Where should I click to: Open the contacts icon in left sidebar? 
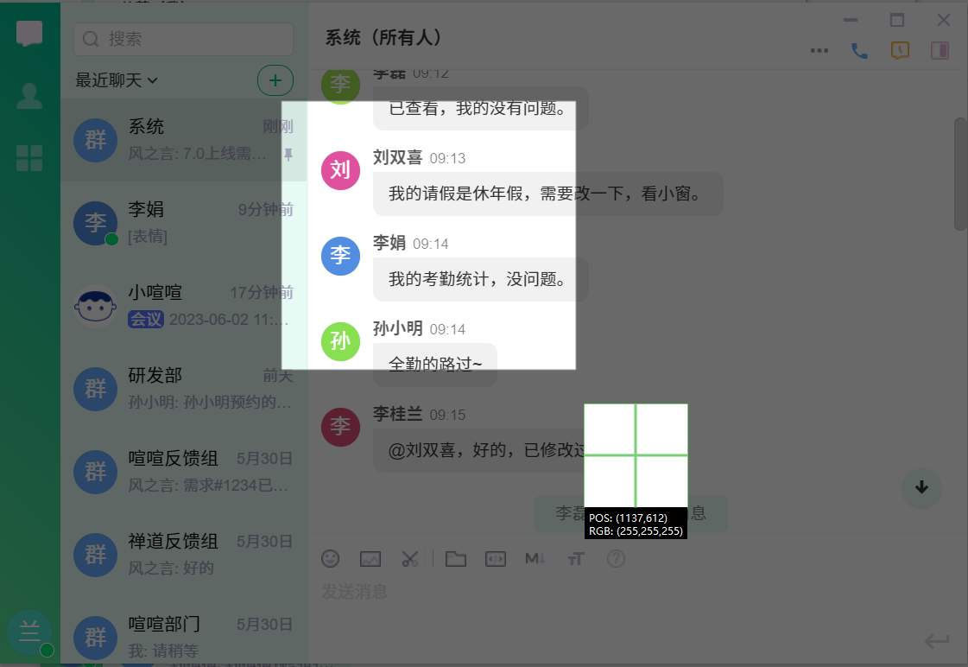(29, 96)
